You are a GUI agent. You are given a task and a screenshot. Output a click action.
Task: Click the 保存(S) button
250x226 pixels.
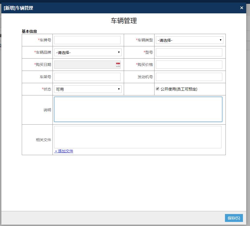tap(234, 218)
